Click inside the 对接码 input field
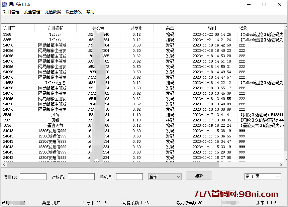The width and height of the screenshot is (288, 207). point(81,176)
